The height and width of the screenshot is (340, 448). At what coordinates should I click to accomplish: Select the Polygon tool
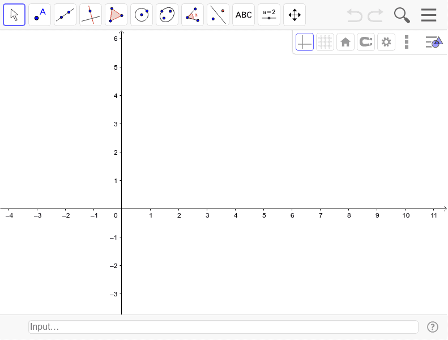click(x=116, y=15)
